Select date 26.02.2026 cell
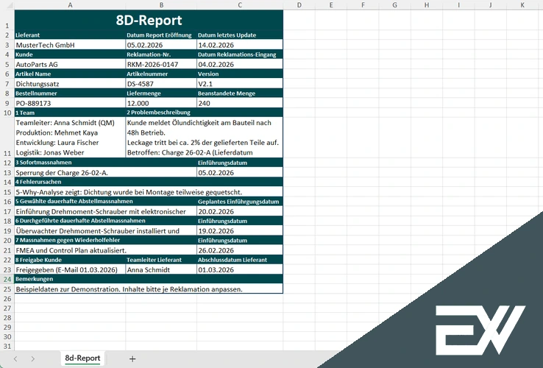This screenshot has width=543, height=368. tap(240, 250)
